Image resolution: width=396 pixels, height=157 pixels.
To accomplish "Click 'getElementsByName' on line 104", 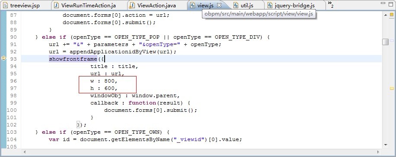I will pos(141,139).
